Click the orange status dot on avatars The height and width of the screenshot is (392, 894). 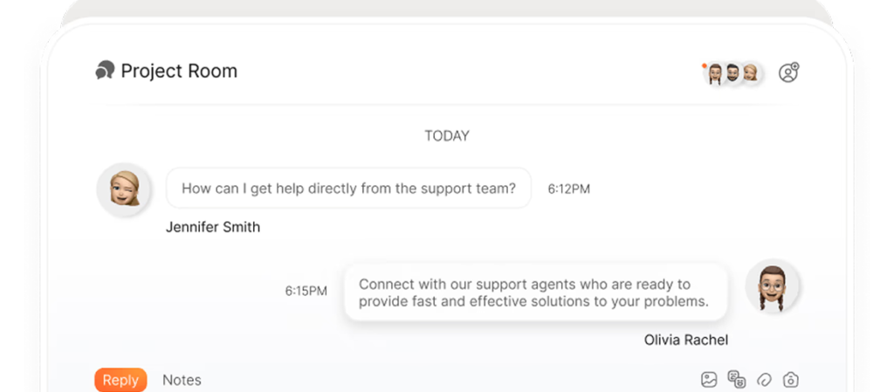click(x=705, y=65)
